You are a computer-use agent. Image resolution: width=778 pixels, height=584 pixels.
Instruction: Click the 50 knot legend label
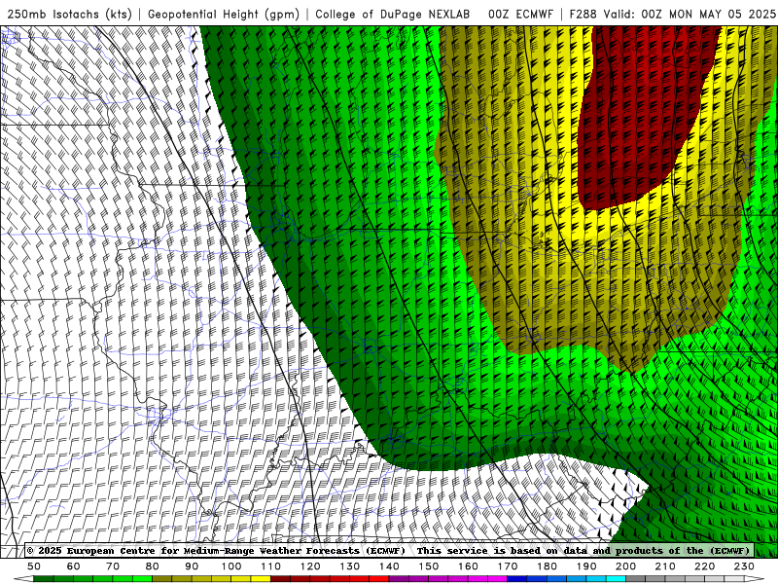click(x=34, y=566)
